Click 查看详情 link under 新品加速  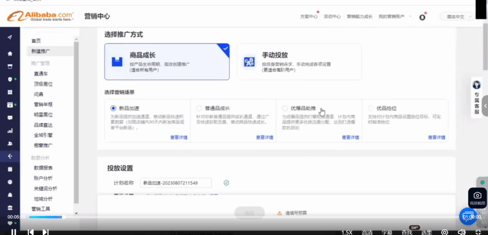[178, 137]
